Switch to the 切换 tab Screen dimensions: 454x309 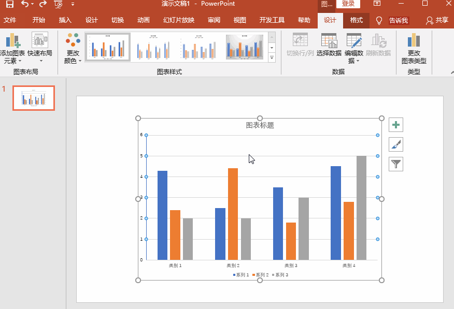pos(118,20)
